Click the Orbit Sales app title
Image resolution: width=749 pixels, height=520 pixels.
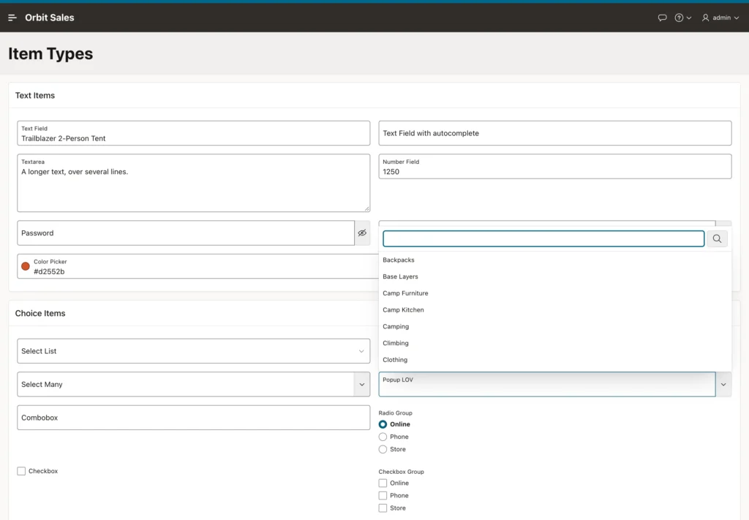[x=50, y=18]
